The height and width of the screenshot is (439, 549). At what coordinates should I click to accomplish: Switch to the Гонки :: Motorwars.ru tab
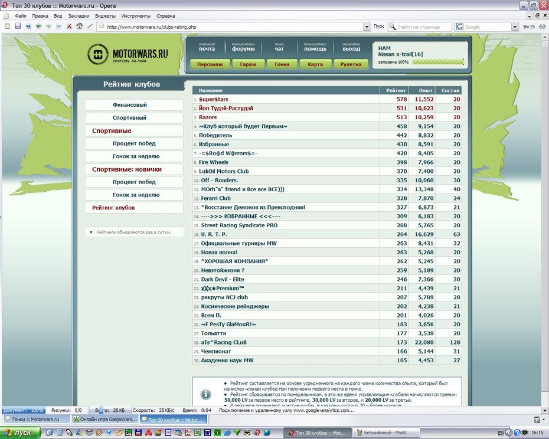point(35,420)
